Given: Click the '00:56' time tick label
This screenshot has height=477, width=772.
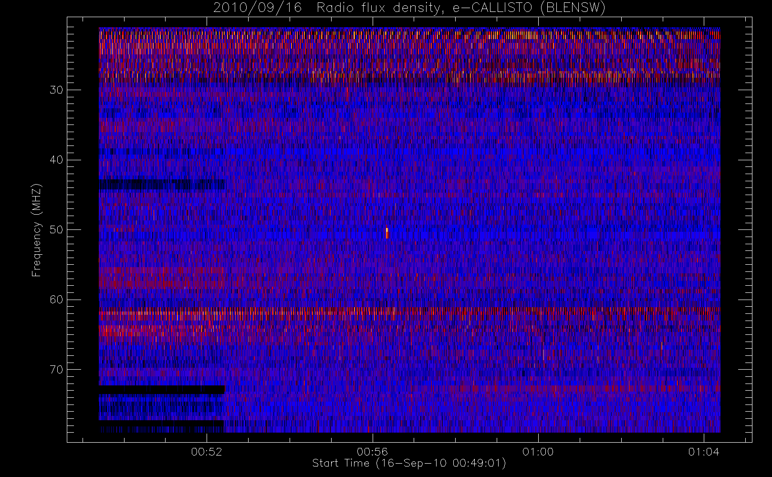Looking at the screenshot, I should [372, 452].
